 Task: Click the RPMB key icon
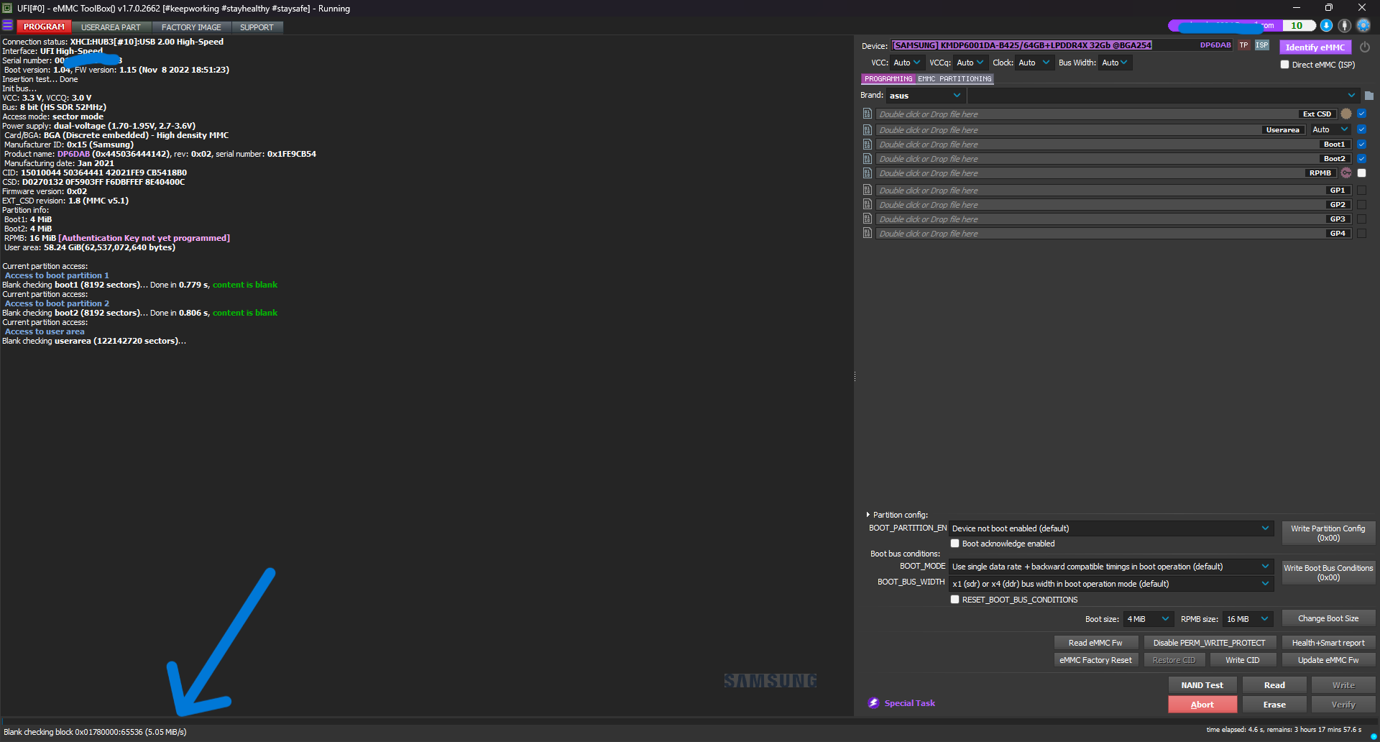(x=1346, y=173)
